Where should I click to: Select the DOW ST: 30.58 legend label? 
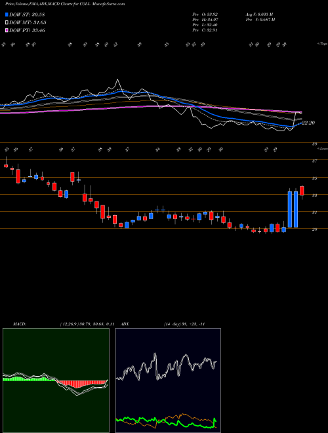pyautogui.click(x=27, y=14)
